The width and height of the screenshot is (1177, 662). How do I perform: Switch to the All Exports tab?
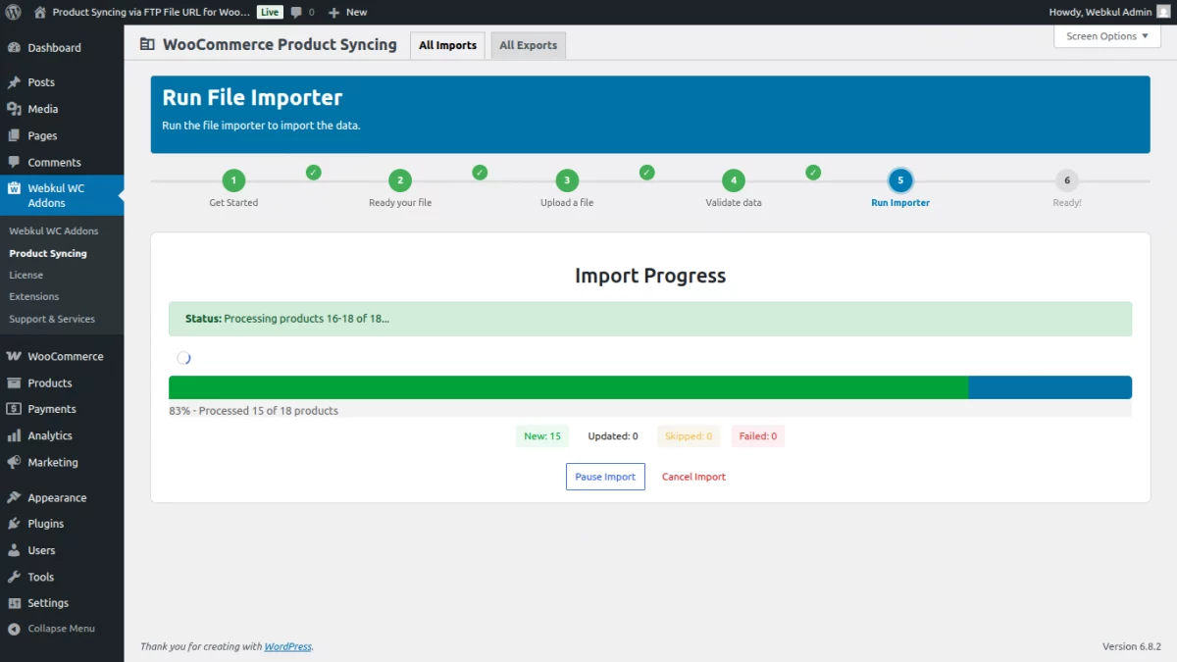(528, 44)
